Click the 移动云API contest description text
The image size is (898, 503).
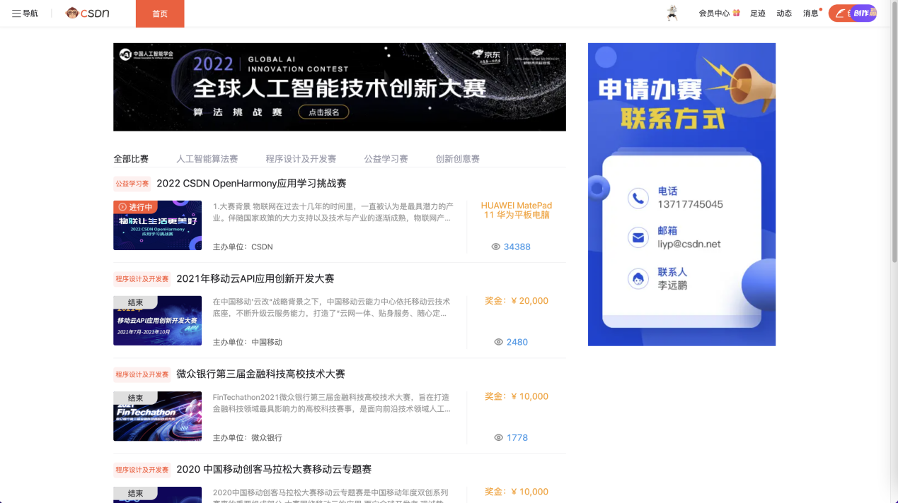click(x=332, y=307)
